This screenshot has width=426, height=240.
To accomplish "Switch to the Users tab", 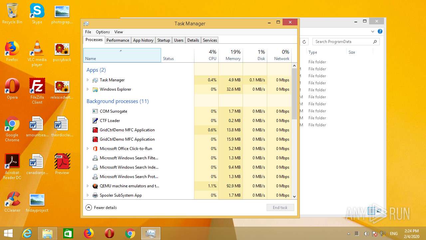I will pos(179,40).
